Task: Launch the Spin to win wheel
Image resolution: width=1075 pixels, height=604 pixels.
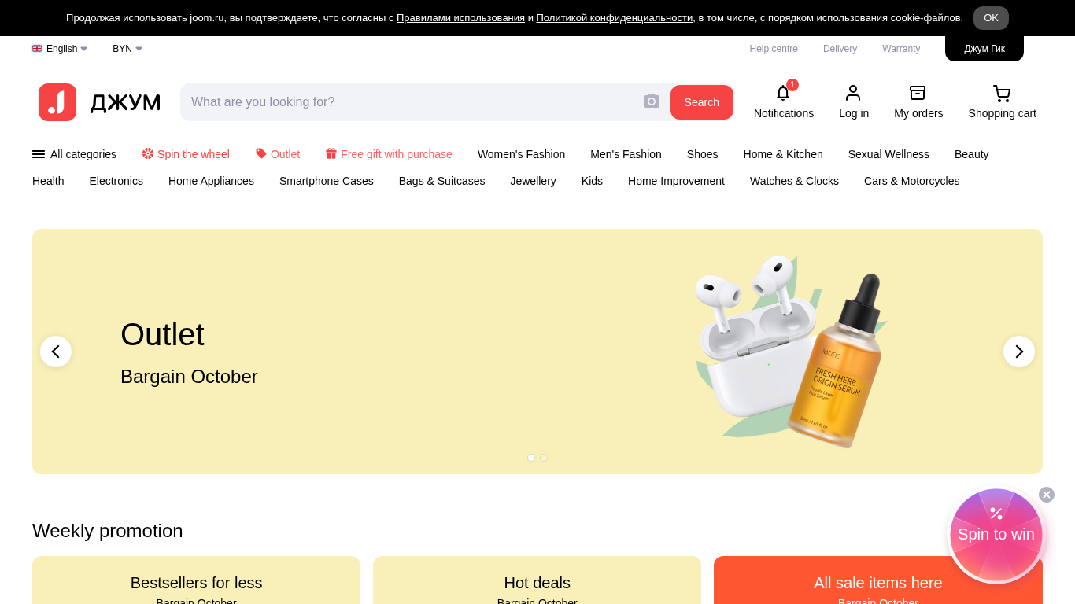Action: point(996,536)
